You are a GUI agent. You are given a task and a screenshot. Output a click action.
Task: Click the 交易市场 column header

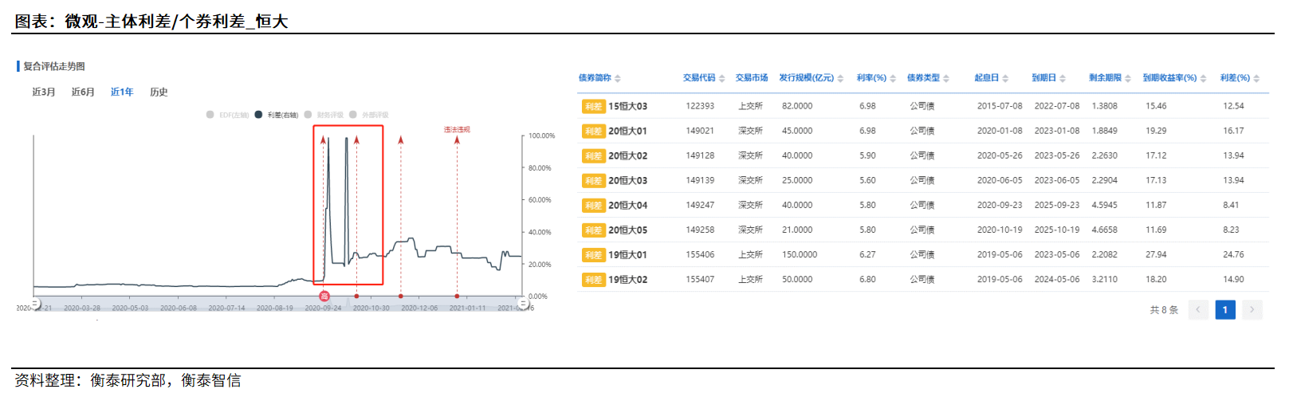pyautogui.click(x=752, y=77)
